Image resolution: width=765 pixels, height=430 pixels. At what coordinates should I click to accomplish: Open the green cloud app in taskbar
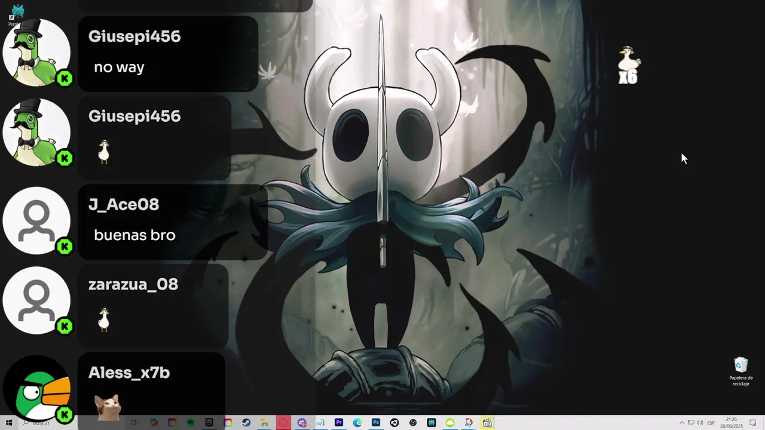[x=450, y=423]
